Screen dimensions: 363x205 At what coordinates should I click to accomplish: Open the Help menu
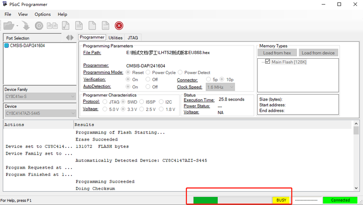(62, 14)
